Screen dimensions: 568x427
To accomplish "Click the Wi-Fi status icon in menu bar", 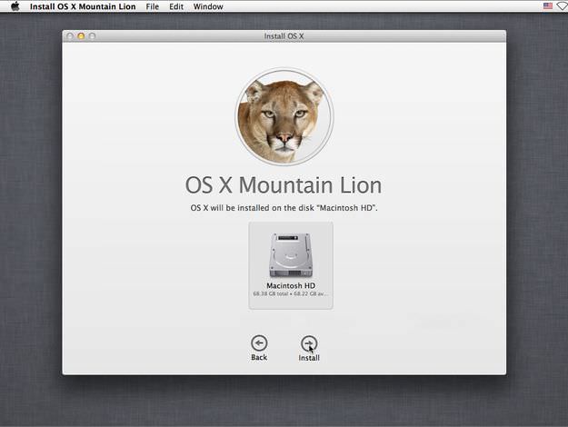I will 563,6.
